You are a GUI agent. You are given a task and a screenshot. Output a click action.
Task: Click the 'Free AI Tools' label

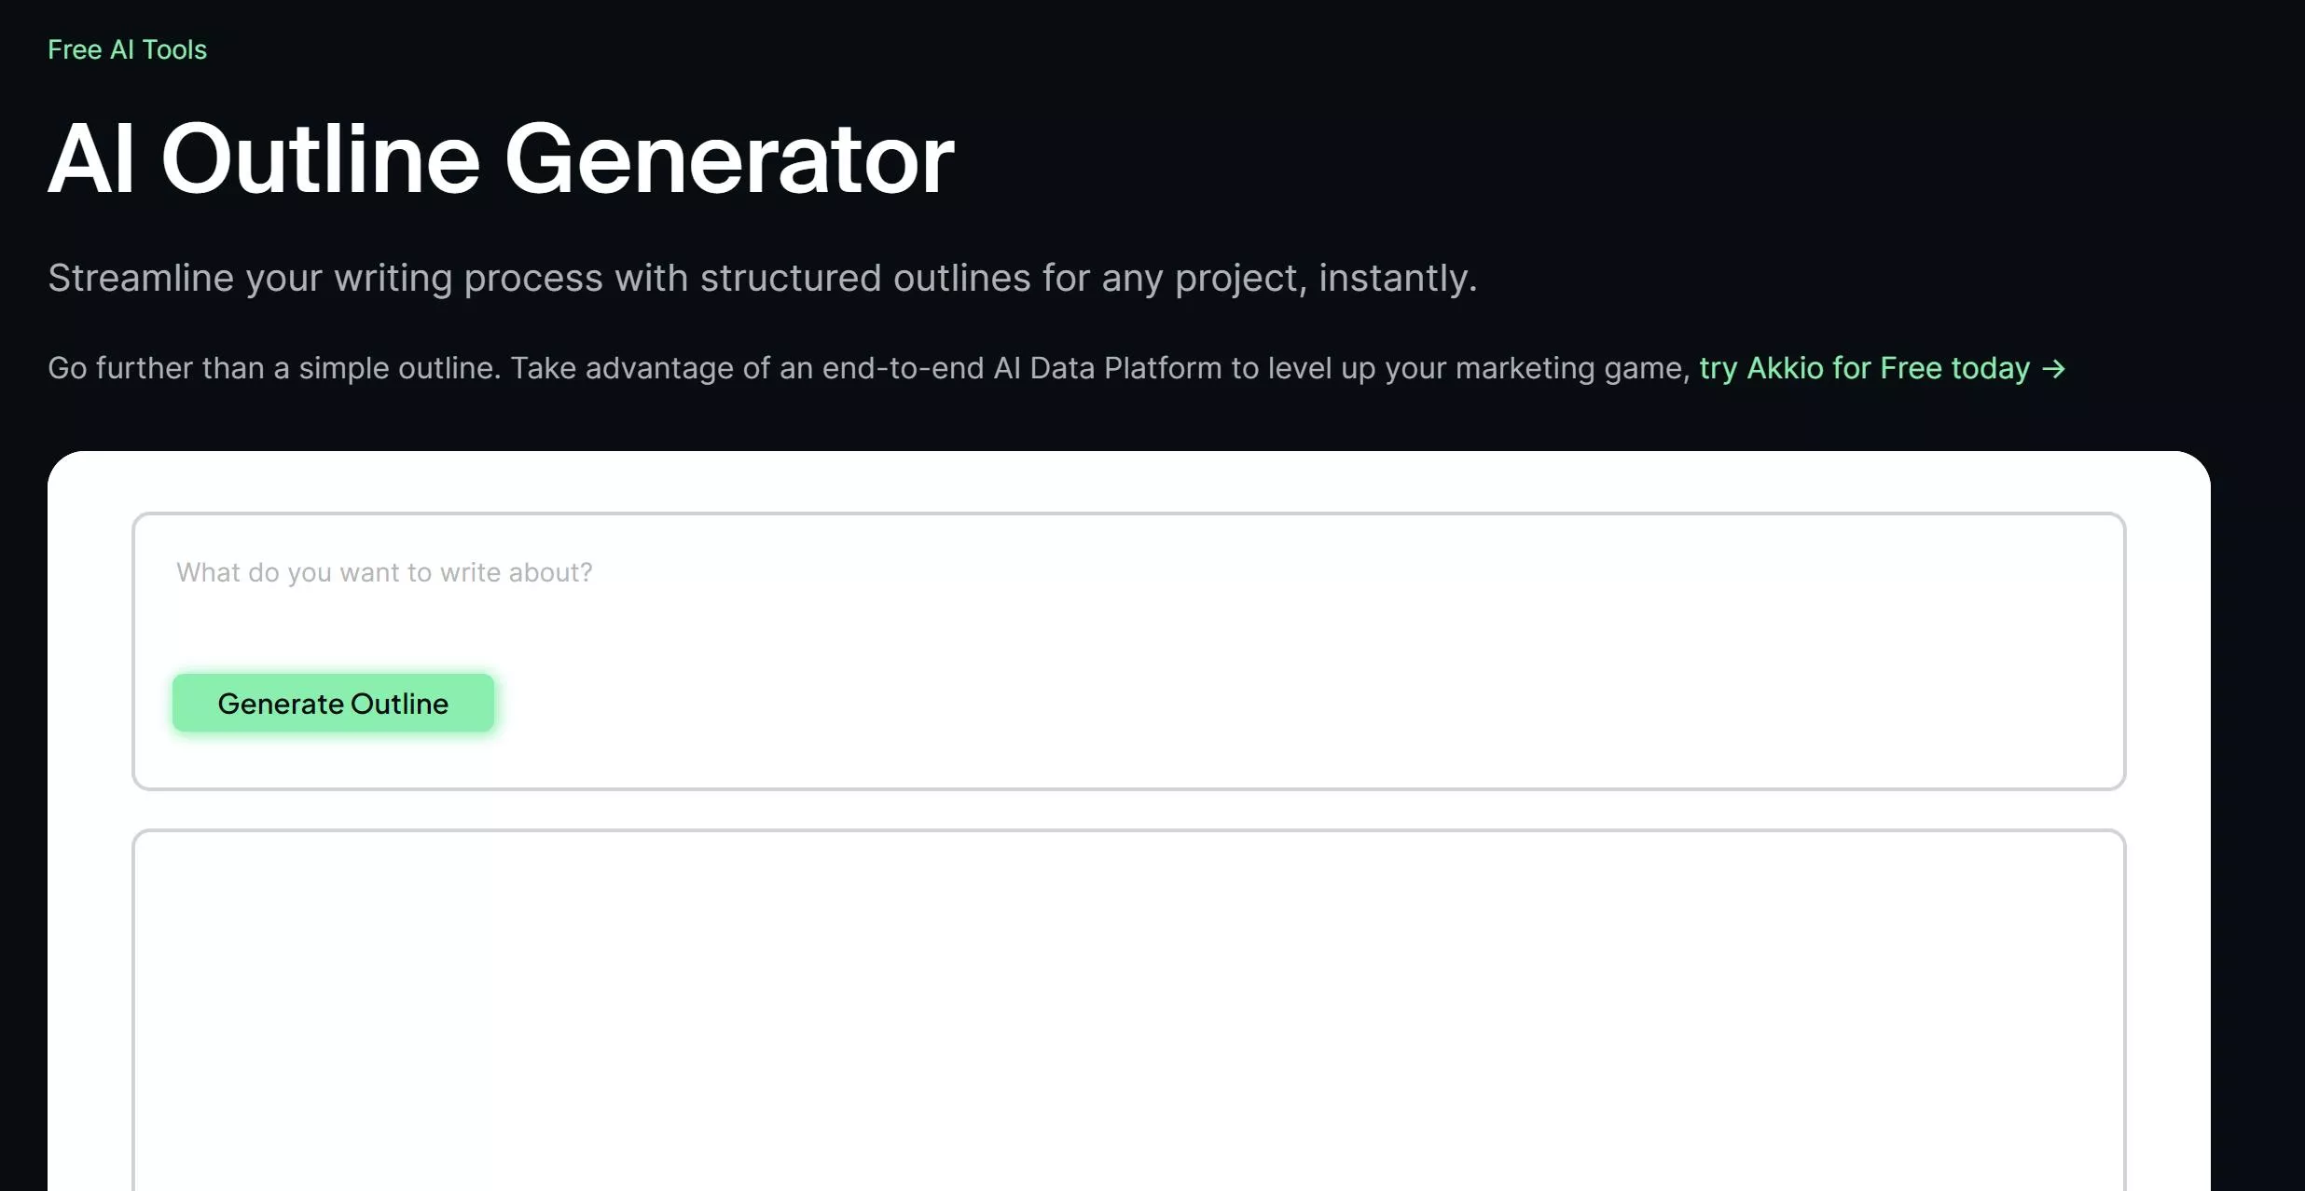pyautogui.click(x=128, y=48)
